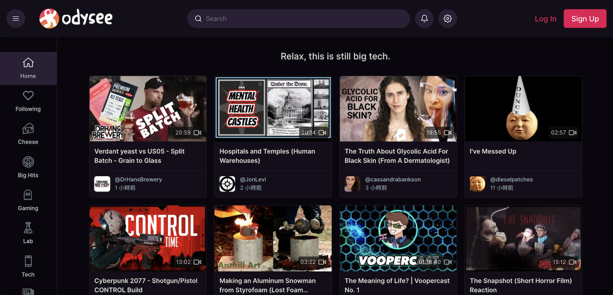Open the Cheese category

click(28, 135)
